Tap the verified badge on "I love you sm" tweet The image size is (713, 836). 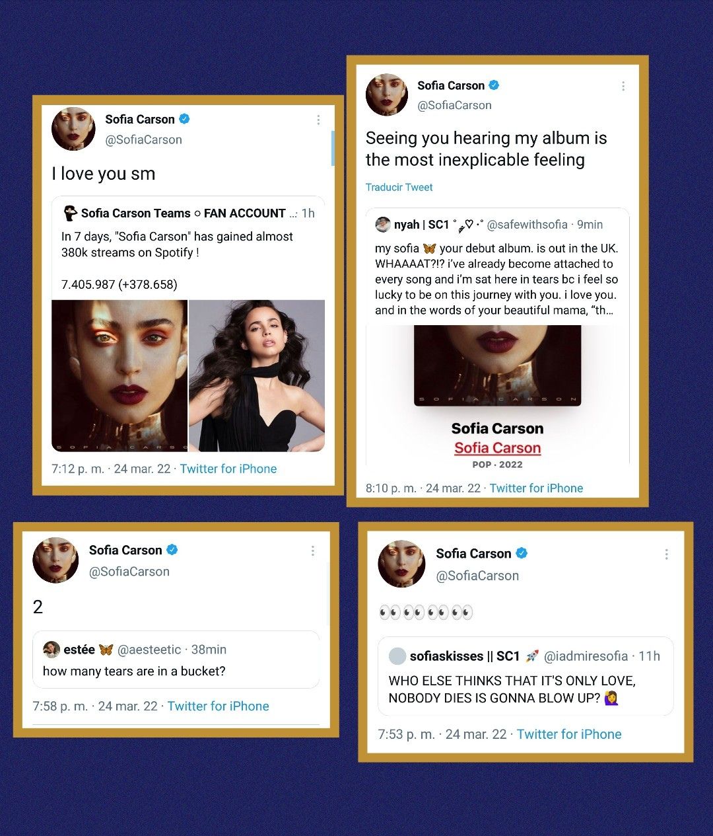185,119
